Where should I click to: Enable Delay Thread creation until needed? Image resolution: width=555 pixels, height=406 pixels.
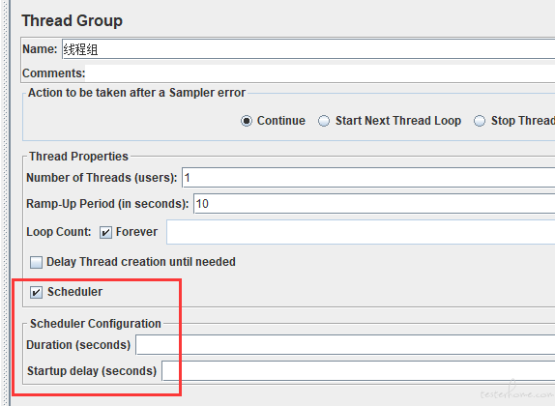36,262
